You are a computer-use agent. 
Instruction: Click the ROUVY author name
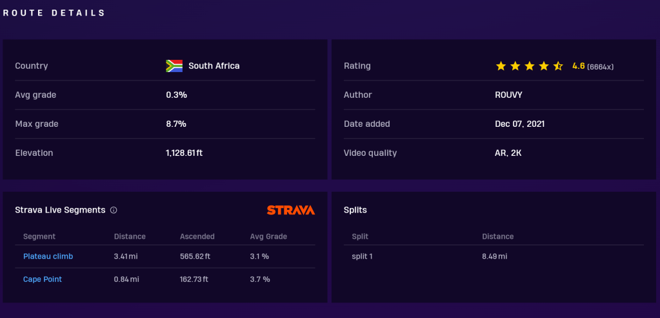[508, 95]
